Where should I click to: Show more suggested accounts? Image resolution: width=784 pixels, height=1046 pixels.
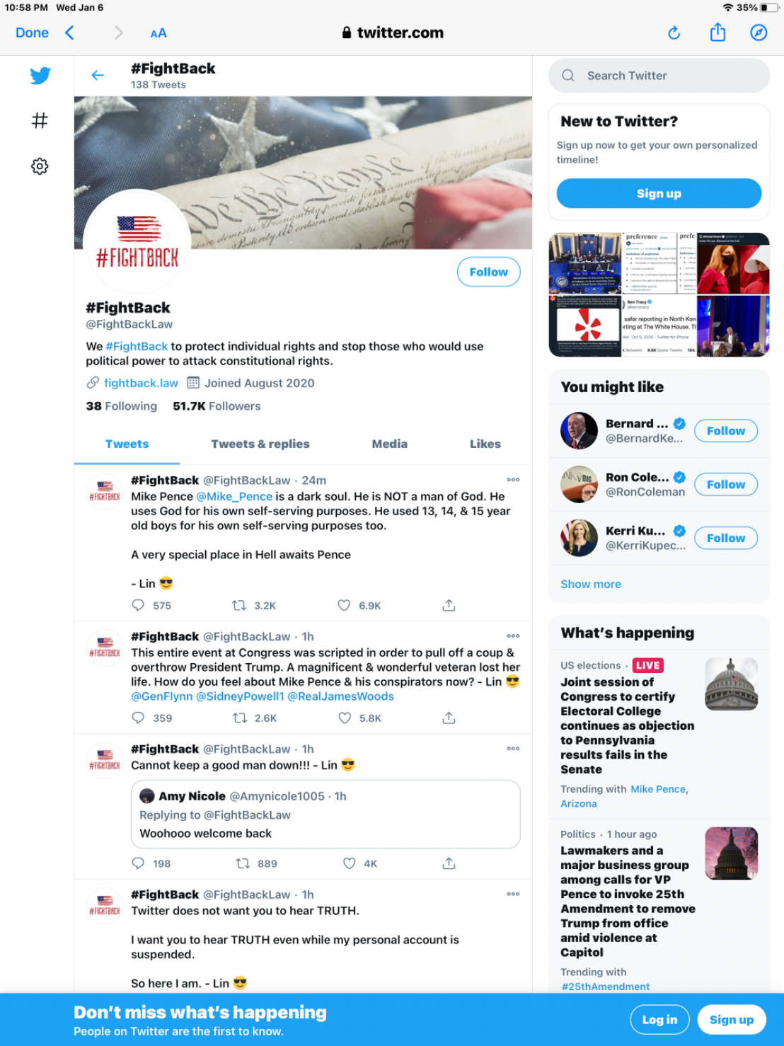tap(591, 584)
